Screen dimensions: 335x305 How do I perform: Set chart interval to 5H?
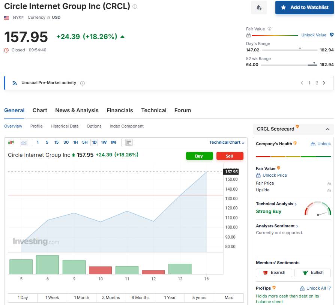(85, 142)
